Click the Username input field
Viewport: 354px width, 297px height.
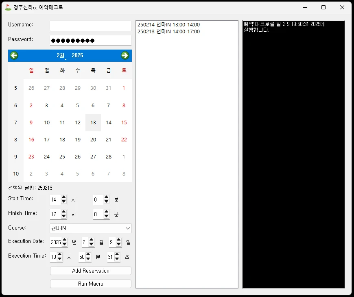(x=91, y=25)
